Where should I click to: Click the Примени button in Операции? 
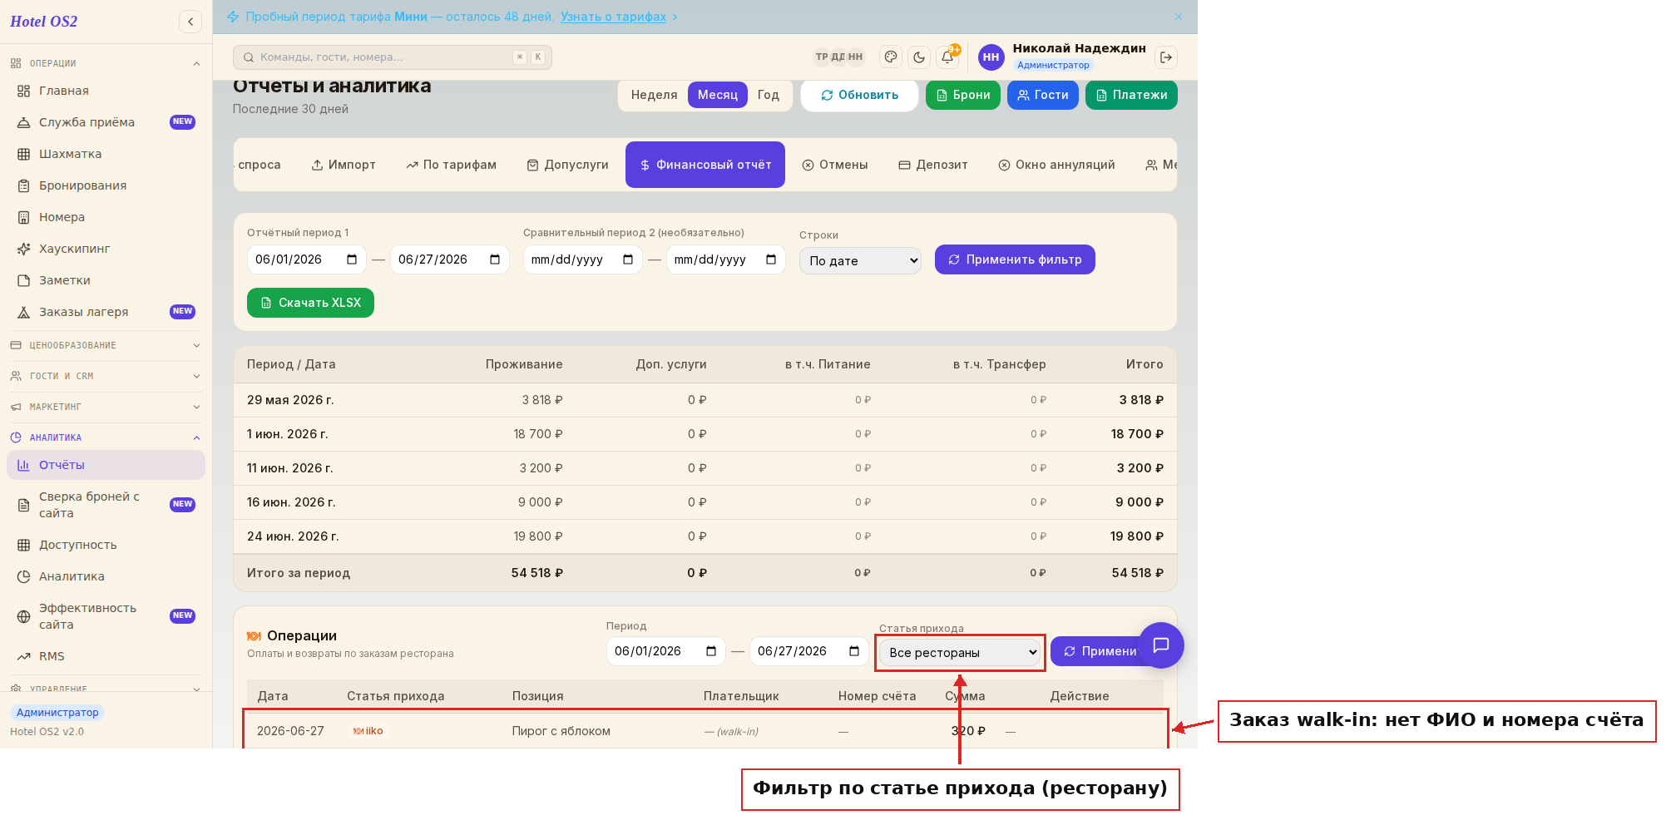(1100, 651)
